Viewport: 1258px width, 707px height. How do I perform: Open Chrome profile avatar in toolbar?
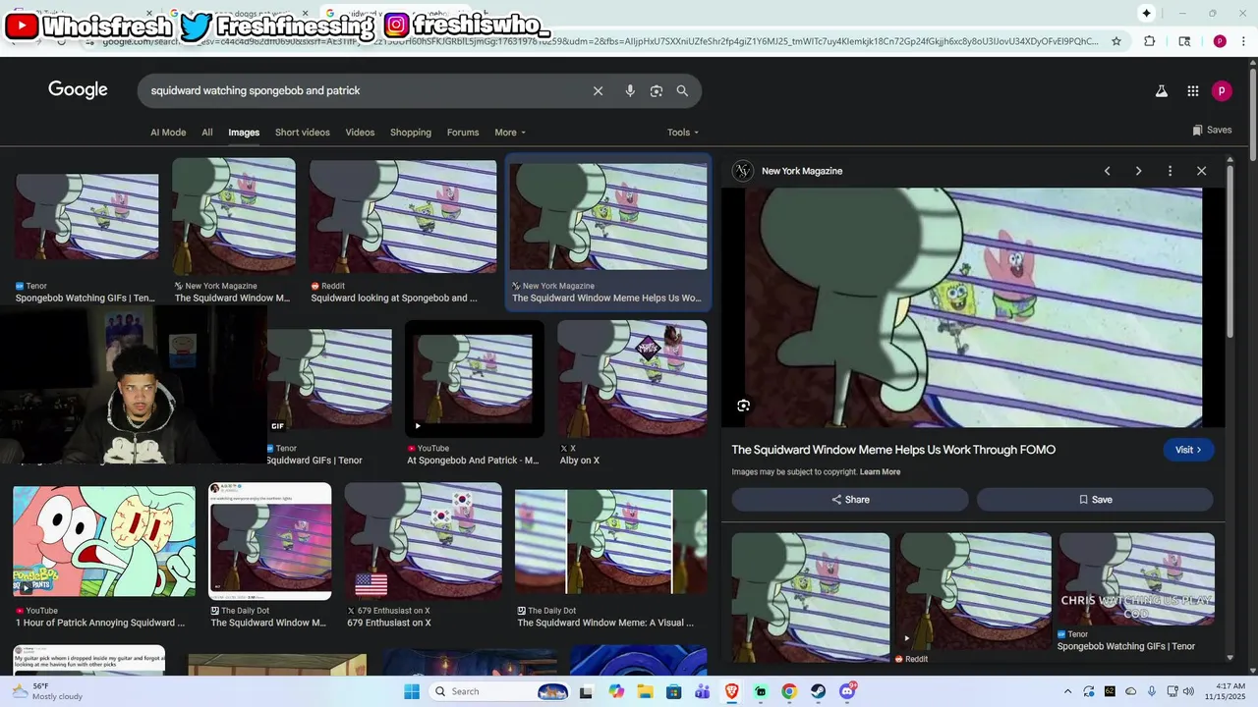pos(1220,41)
